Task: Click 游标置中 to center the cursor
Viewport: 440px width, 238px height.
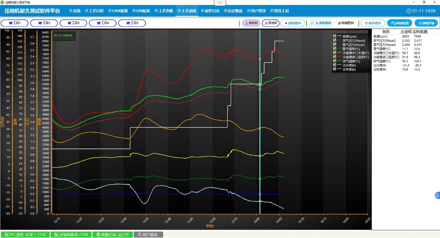Action: tap(293, 23)
